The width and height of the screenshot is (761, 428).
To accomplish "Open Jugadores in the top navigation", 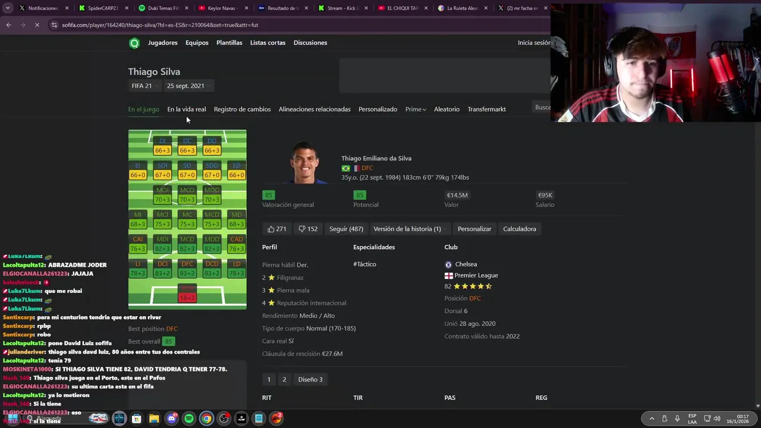I will coord(163,43).
